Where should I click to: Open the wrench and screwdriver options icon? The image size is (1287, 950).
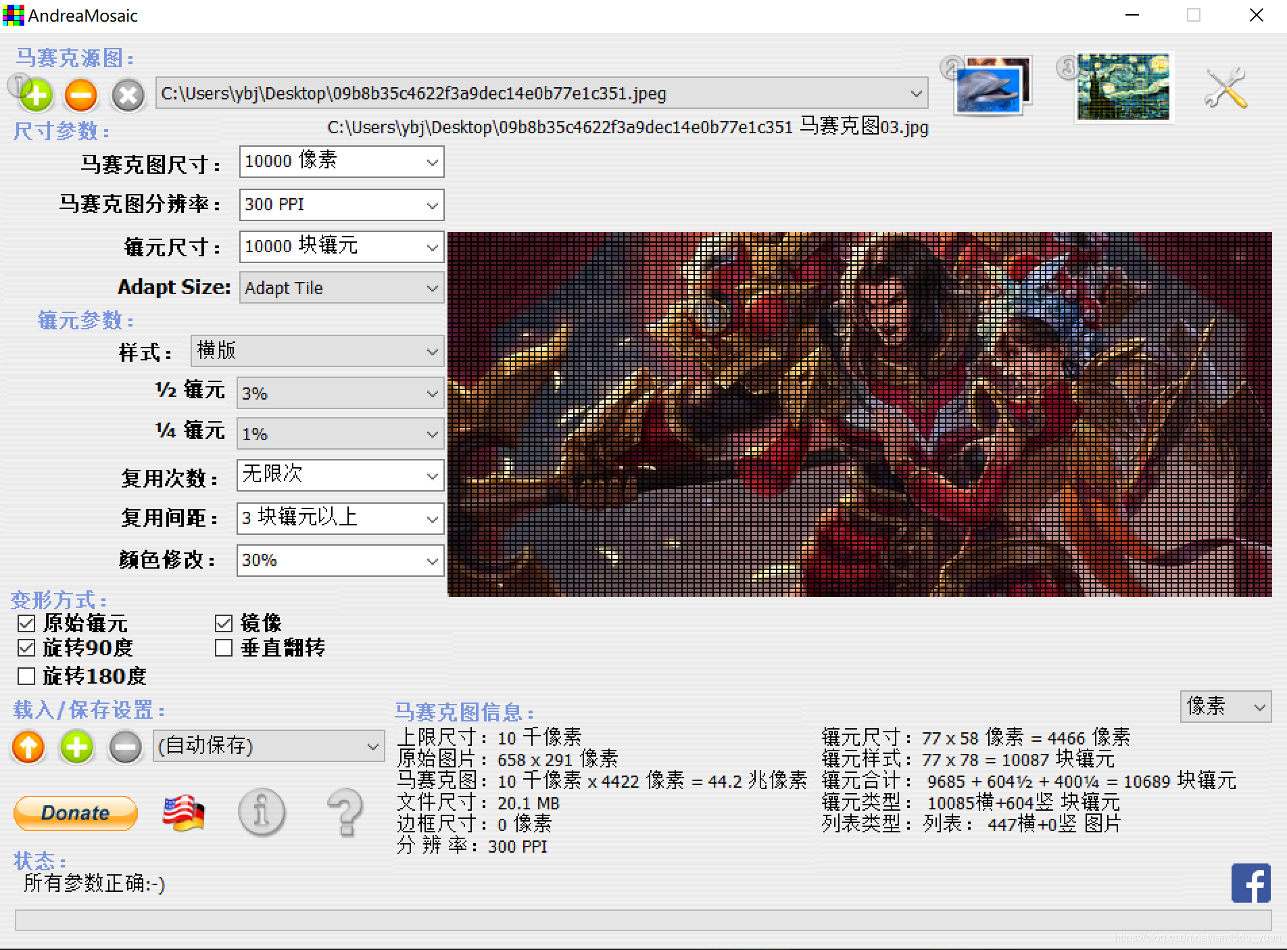pos(1225,88)
